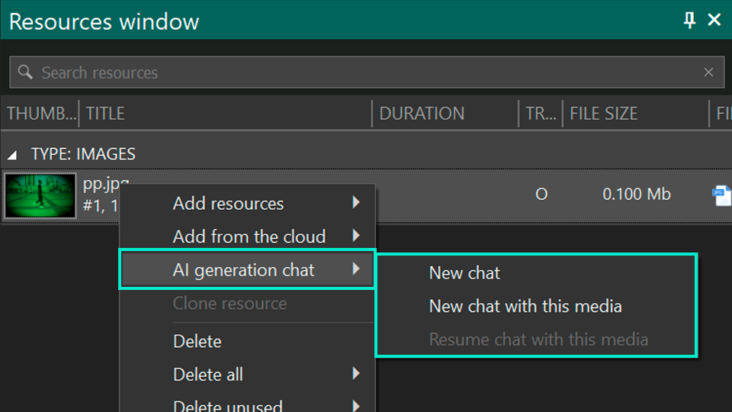This screenshot has width=732, height=412.
Task: Sort by TITLE column header
Action: (x=226, y=114)
